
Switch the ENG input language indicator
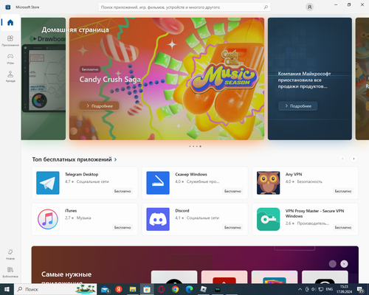click(329, 289)
